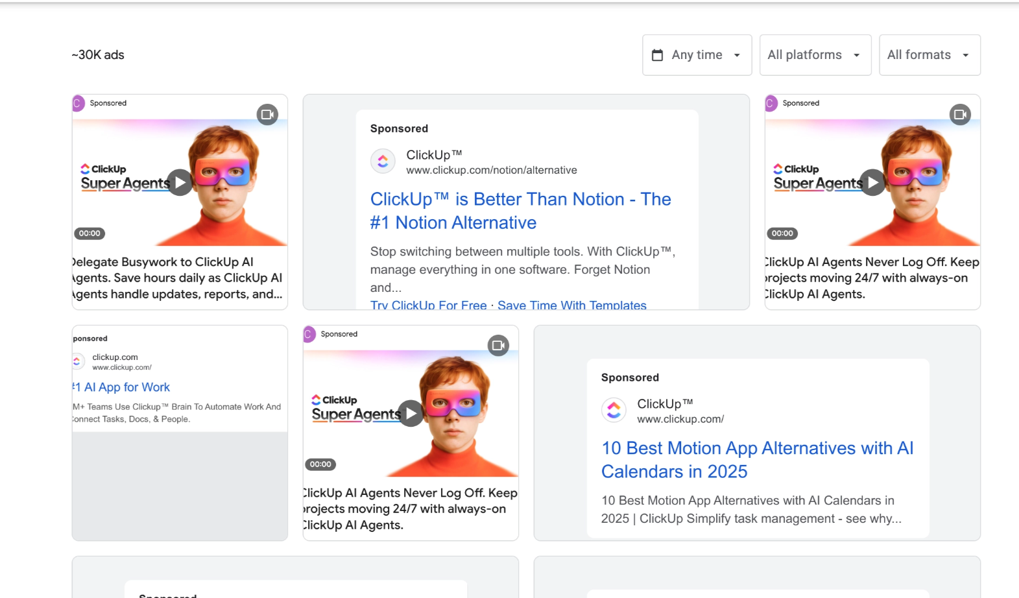Click the purple C avatar on Delegate Busywork ad
Viewport: 1019px width, 598px height.
click(78, 103)
